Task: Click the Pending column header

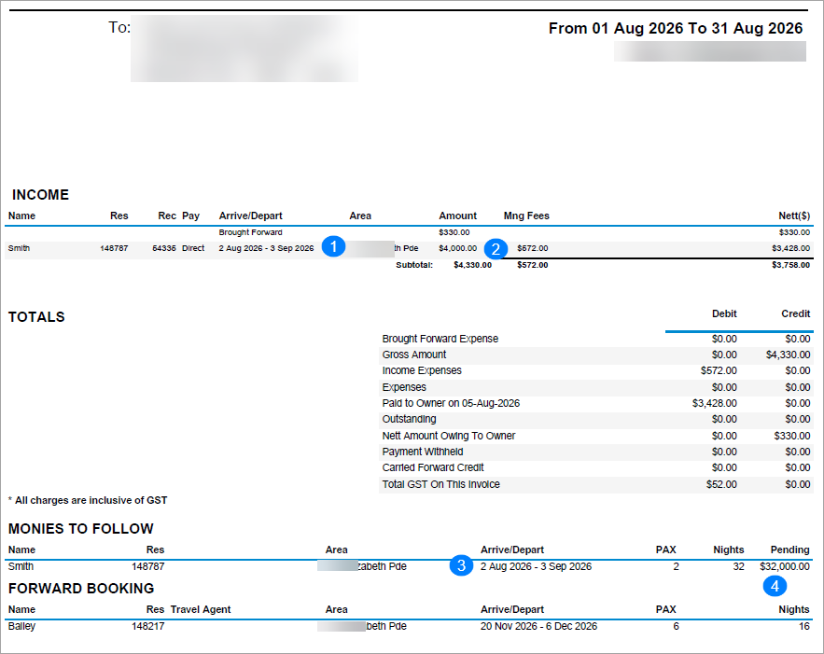Action: (789, 550)
